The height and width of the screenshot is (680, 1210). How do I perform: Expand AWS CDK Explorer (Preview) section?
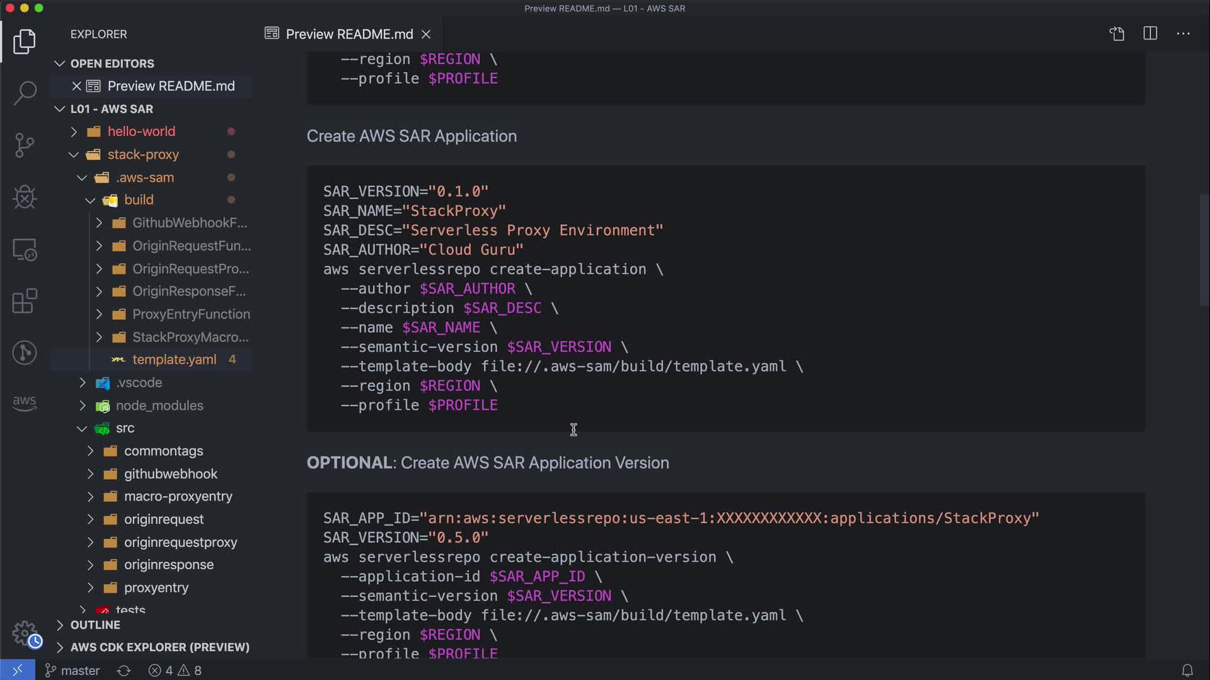coord(159,647)
